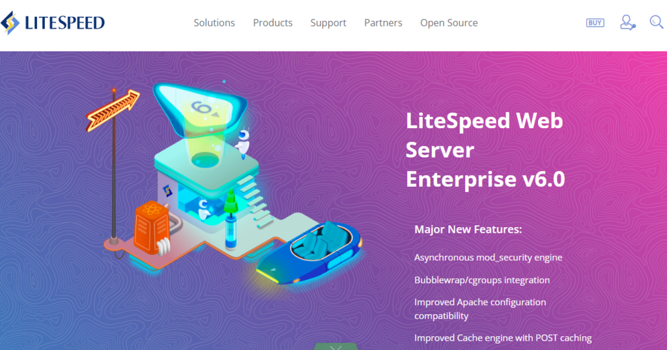Click the down arrow at page bottom
The image size is (667, 350).
click(336, 347)
